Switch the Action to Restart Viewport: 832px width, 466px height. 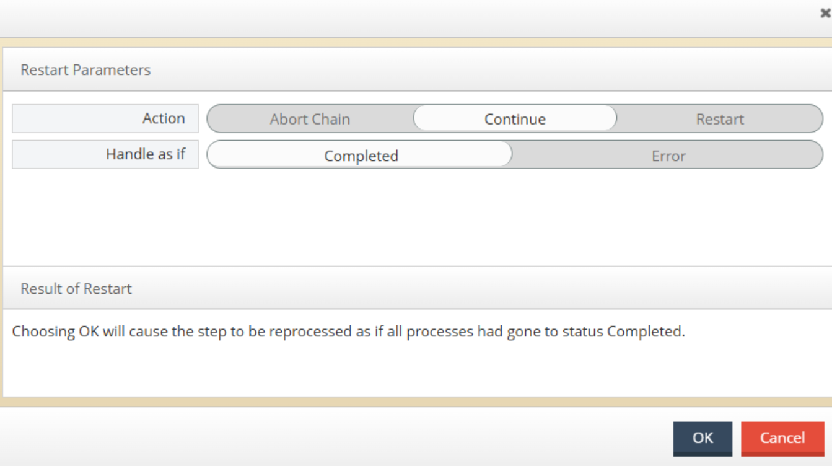tap(720, 119)
